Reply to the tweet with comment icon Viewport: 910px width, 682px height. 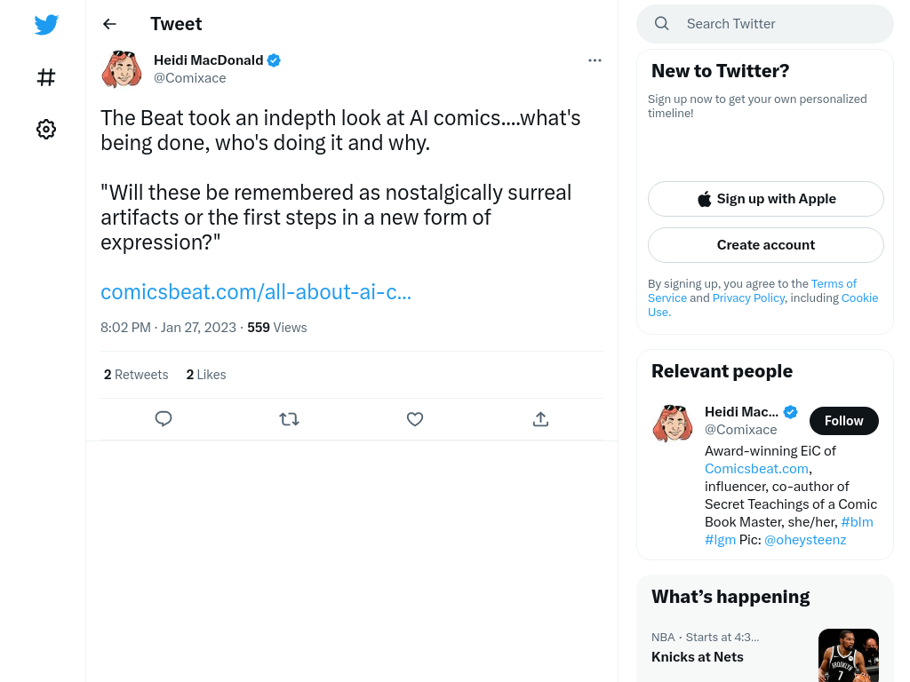[x=164, y=419]
